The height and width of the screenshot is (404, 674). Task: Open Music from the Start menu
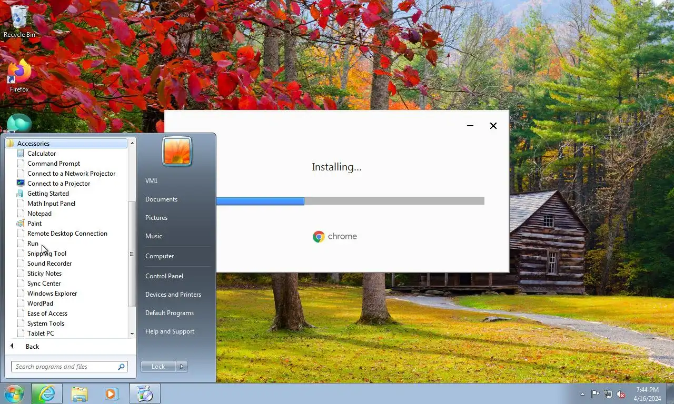pyautogui.click(x=154, y=236)
